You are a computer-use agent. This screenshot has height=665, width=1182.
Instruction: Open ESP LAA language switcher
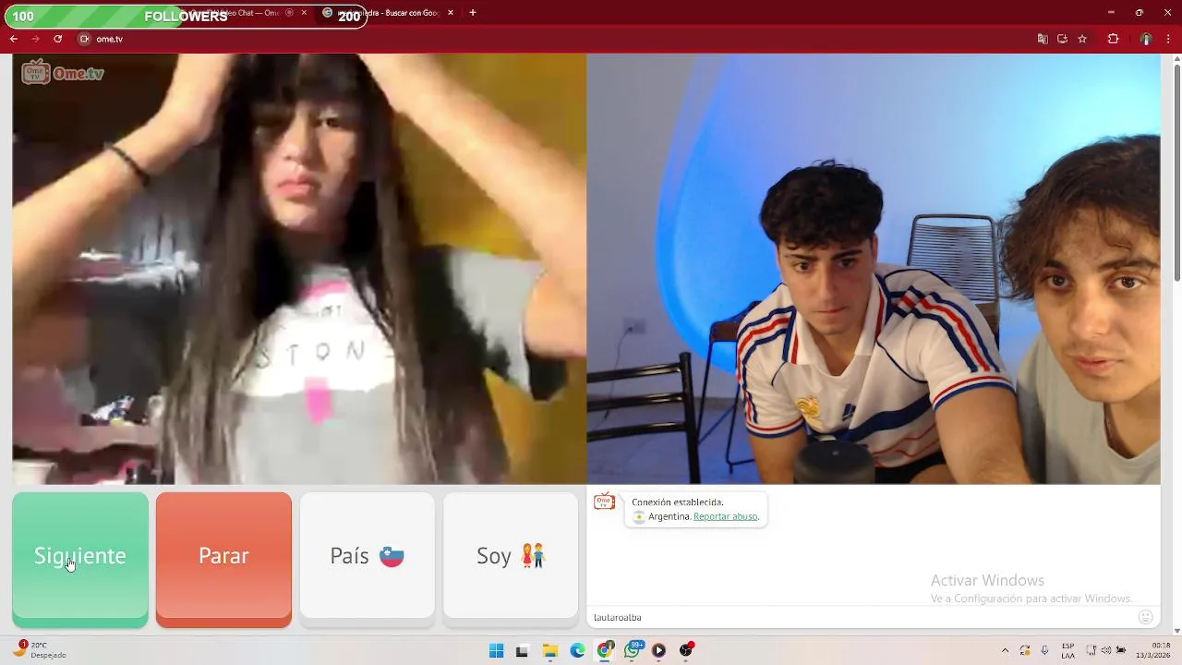tap(1068, 650)
